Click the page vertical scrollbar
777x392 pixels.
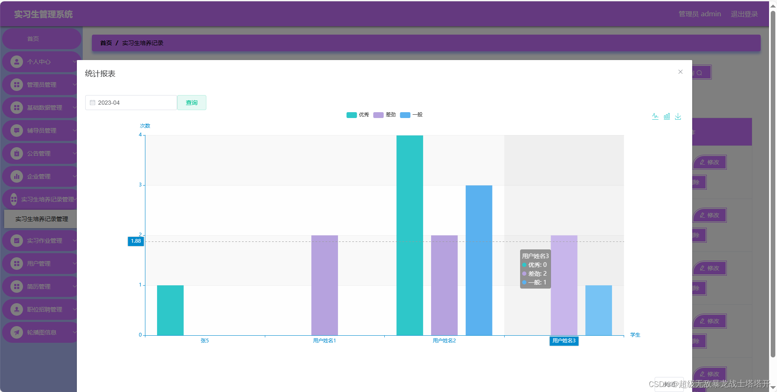coord(773,183)
